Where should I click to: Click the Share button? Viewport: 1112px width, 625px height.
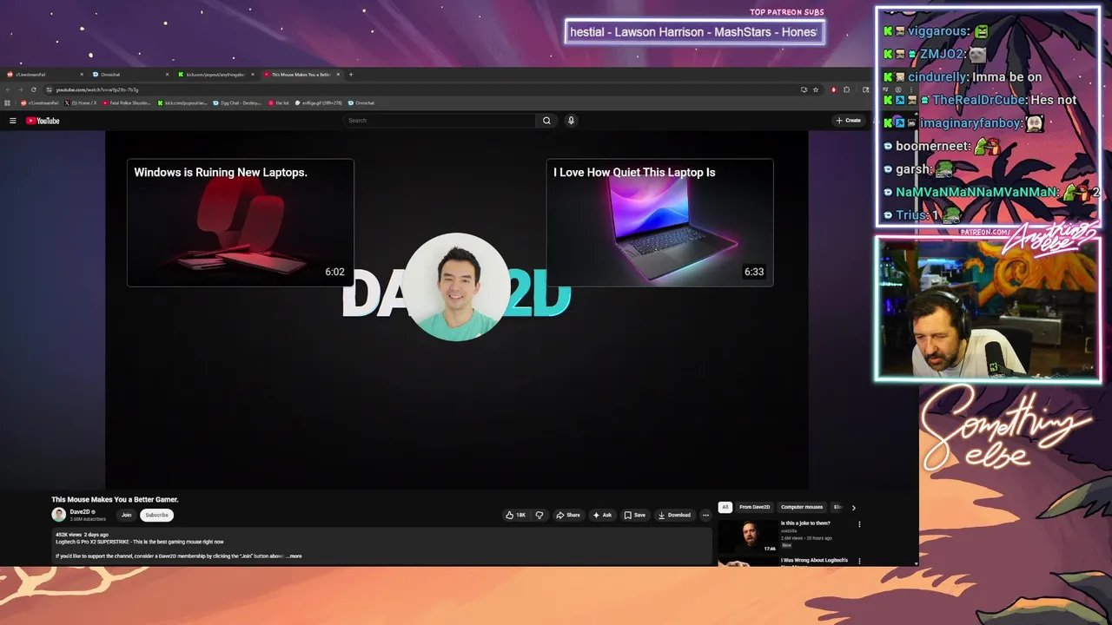pos(568,515)
